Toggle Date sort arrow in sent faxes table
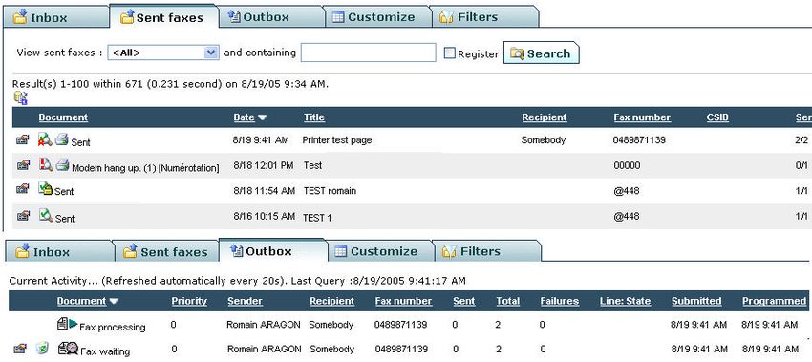The width and height of the screenshot is (812, 362). click(x=262, y=117)
